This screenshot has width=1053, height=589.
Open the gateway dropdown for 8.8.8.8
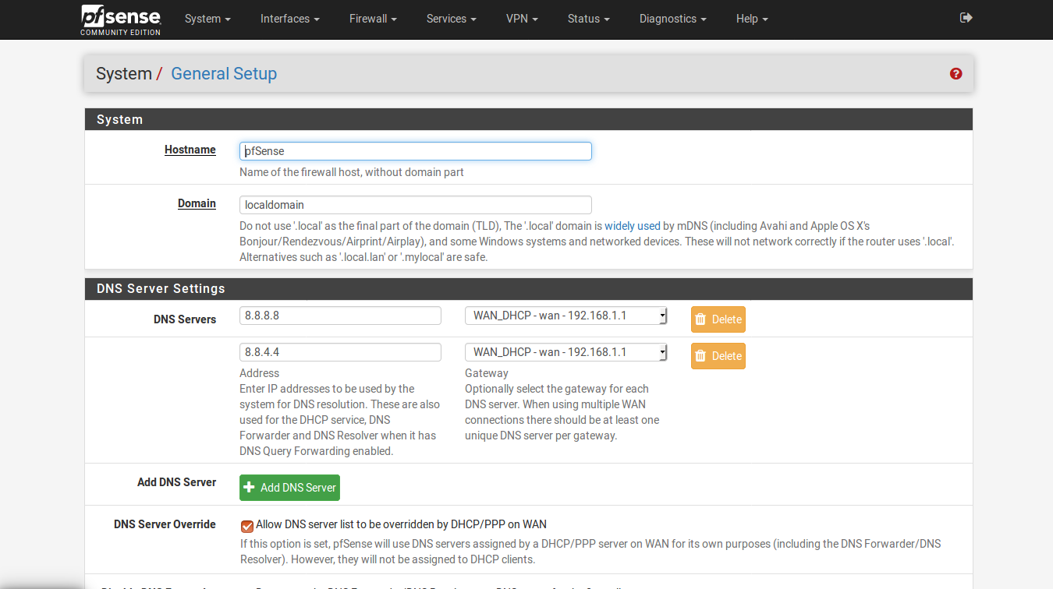(565, 316)
